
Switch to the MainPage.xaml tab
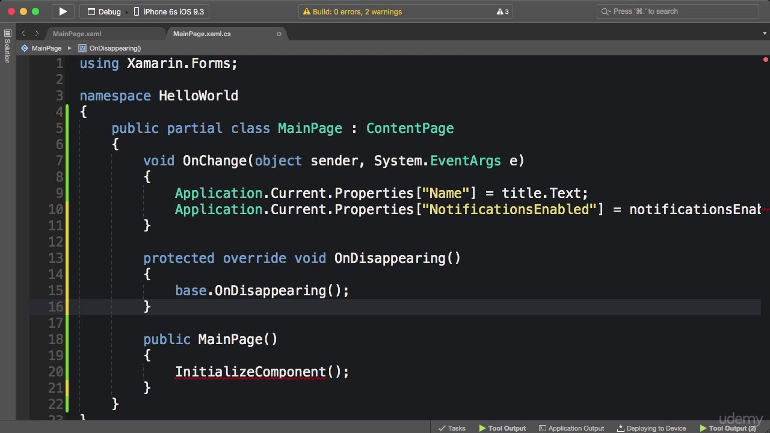click(77, 34)
